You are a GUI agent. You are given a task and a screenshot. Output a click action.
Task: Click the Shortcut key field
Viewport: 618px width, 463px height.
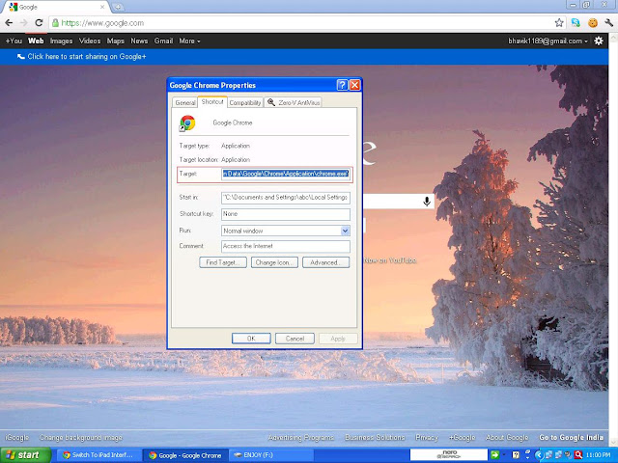[286, 214]
